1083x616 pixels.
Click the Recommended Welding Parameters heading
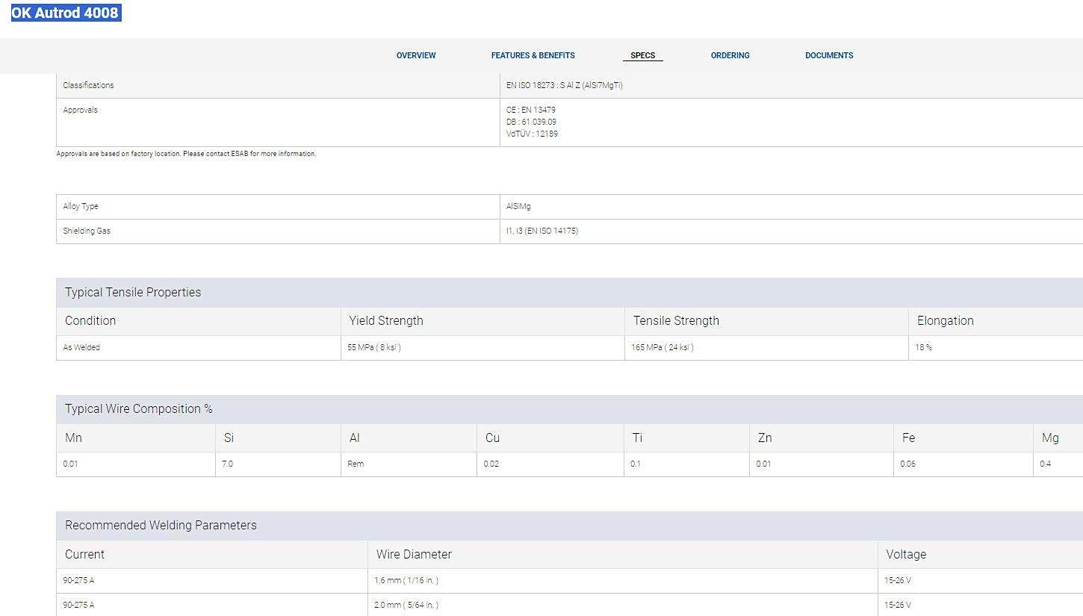[x=161, y=525]
